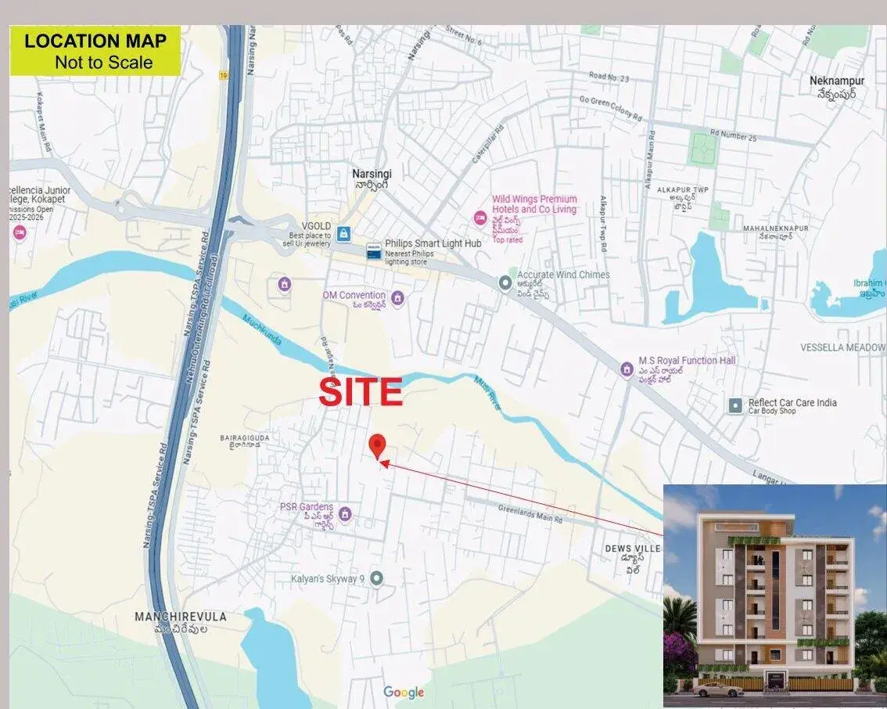This screenshot has height=709, width=887.
Task: Select the Rd Number 25 label
Action: (733, 135)
